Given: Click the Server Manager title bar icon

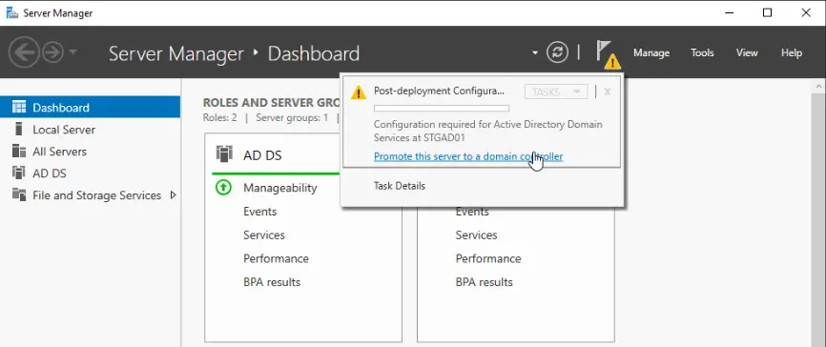Looking at the screenshot, I should click(x=11, y=12).
